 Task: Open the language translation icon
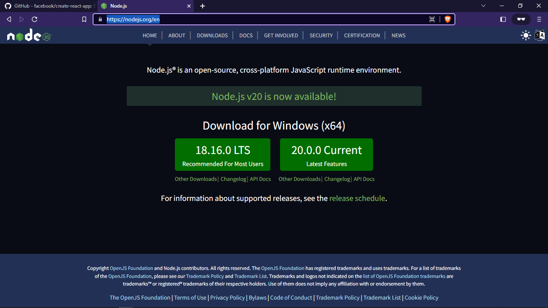(x=540, y=35)
